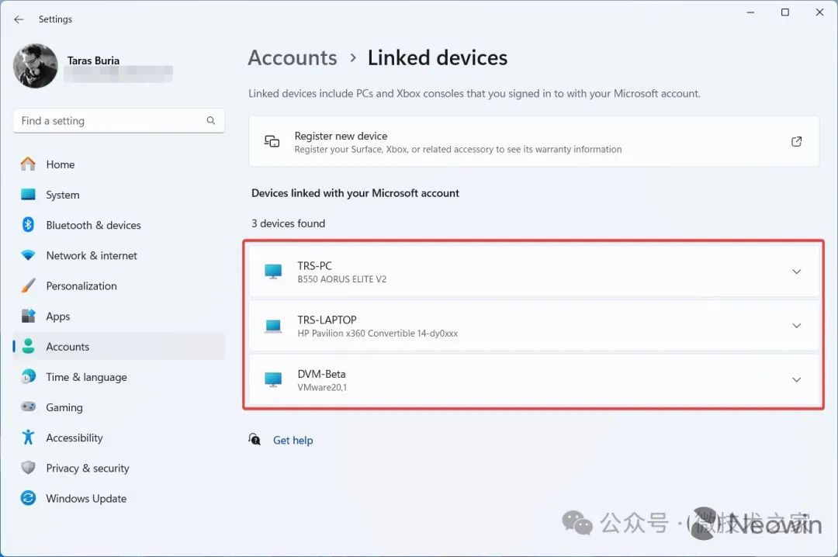The height and width of the screenshot is (557, 838).
Task: Close the Settings window
Action: pos(819,12)
